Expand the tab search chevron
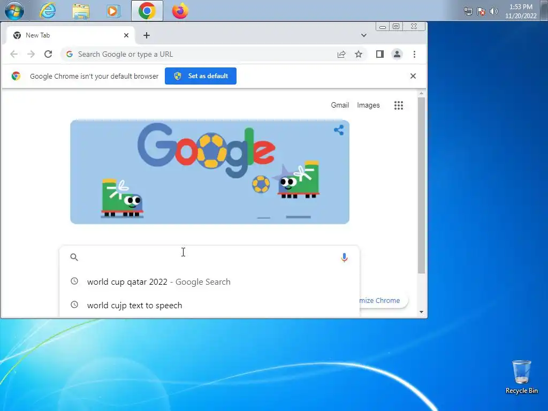Viewport: 548px width, 411px height. pyautogui.click(x=364, y=35)
